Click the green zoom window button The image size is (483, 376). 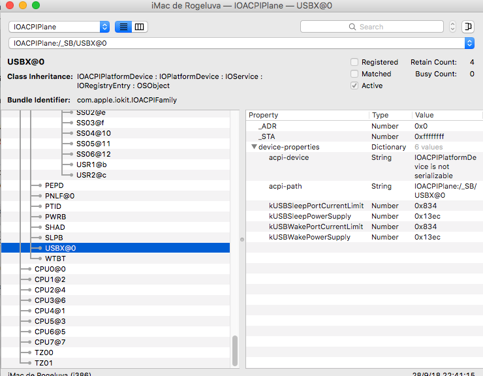click(x=36, y=5)
